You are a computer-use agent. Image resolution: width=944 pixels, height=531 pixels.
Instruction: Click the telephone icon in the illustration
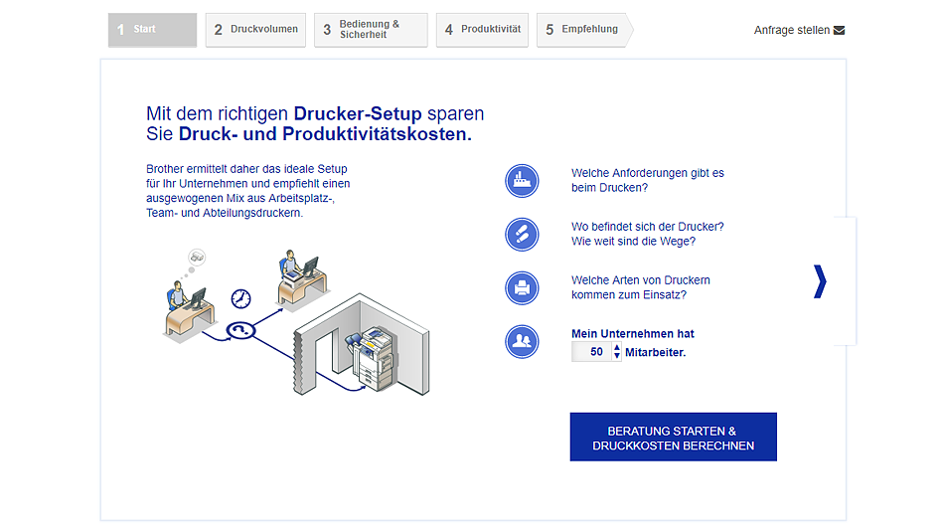click(x=238, y=330)
